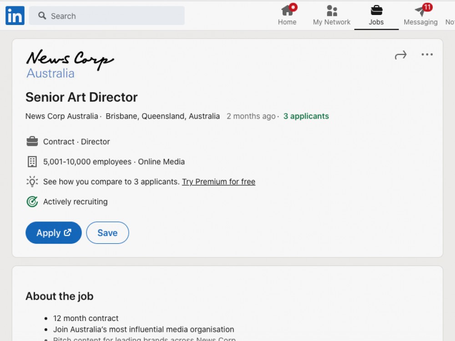
Task: Click the Brisbane, Queensland, Australia location text
Action: click(x=162, y=116)
